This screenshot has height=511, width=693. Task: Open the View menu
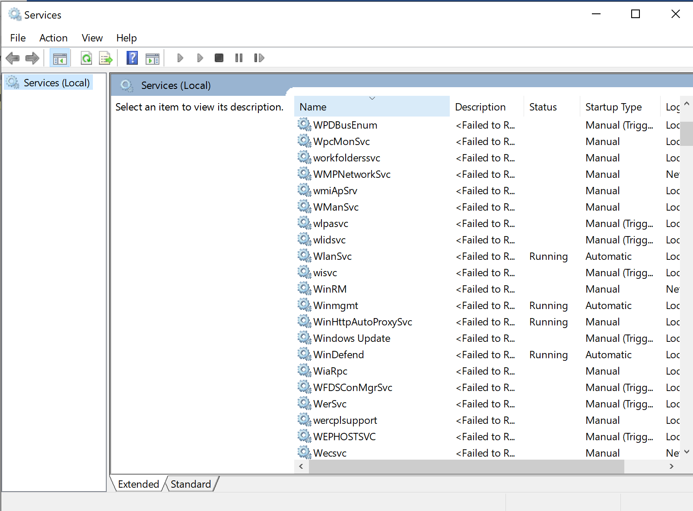point(92,38)
